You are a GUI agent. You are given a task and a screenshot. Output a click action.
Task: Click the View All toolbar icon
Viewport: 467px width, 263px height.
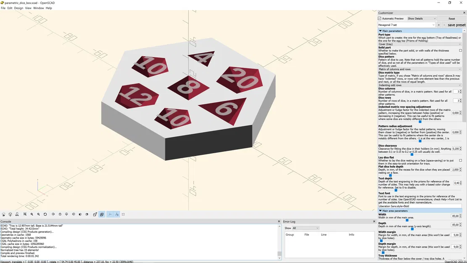point(25,214)
